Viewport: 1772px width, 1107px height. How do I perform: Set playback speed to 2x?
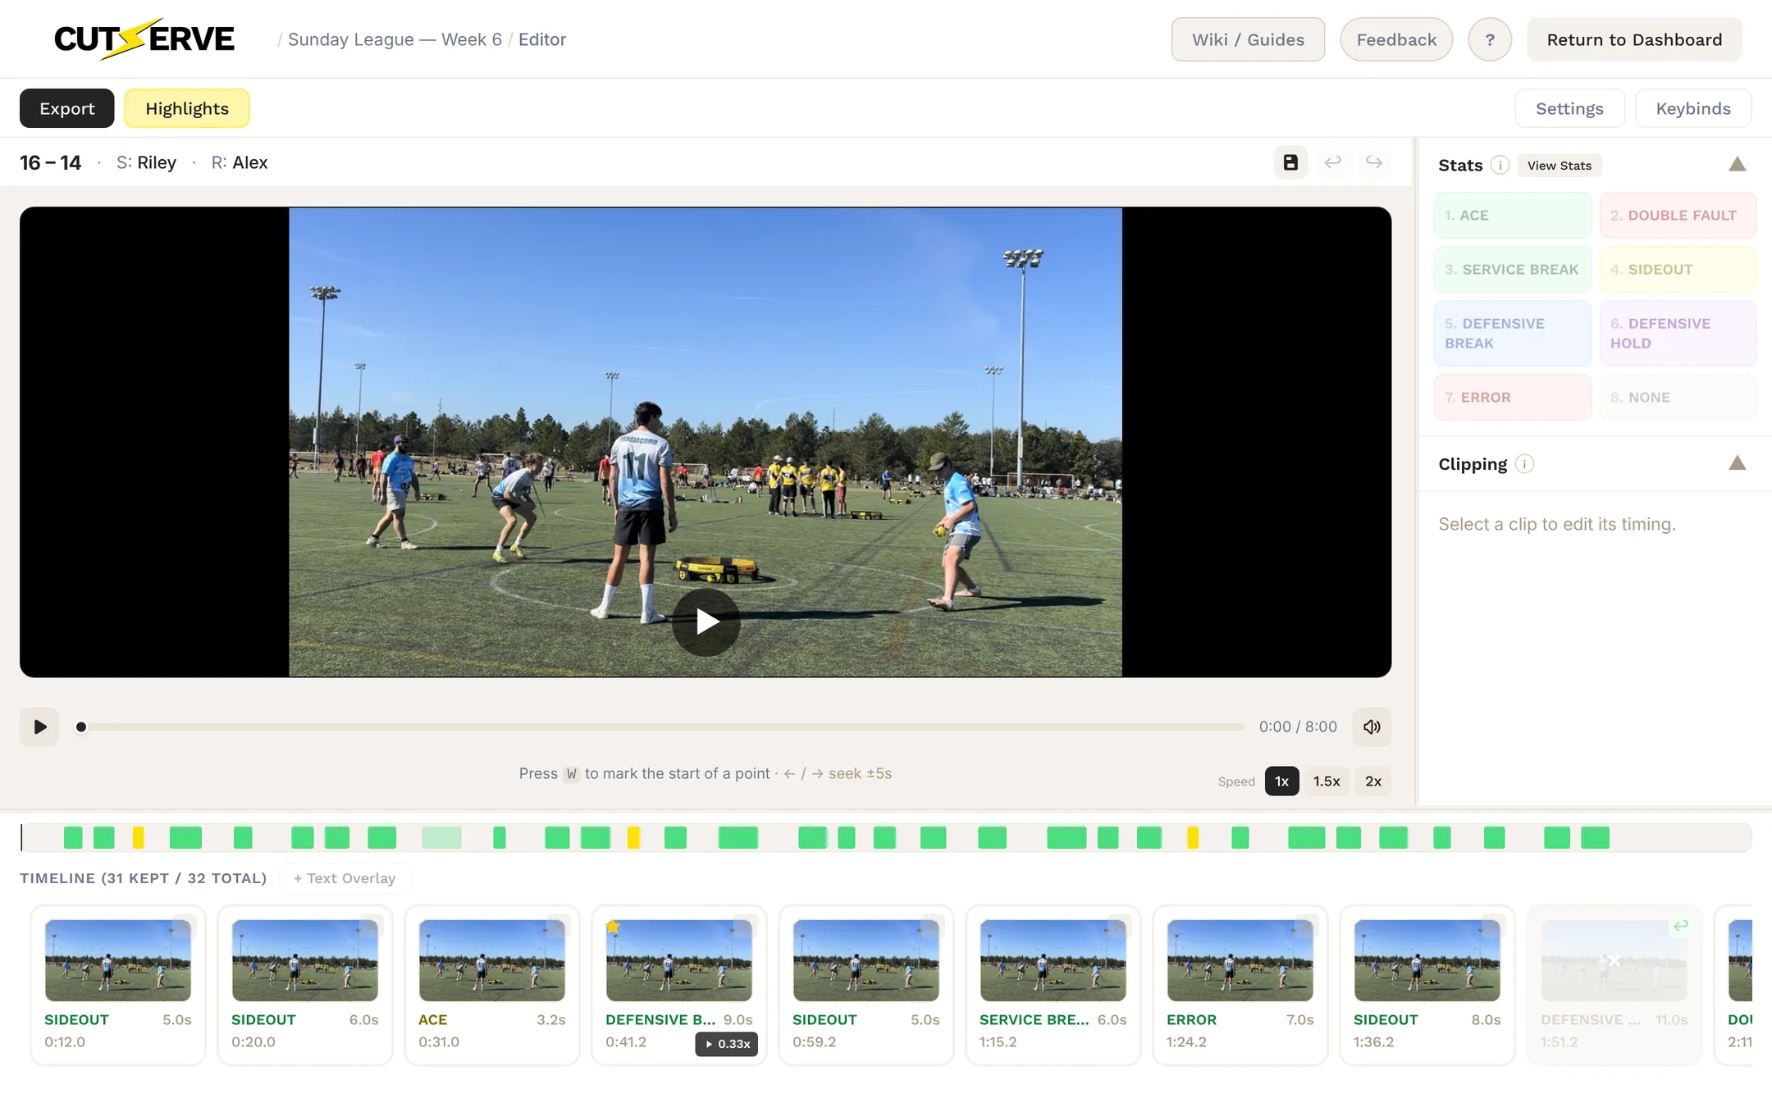pos(1373,781)
